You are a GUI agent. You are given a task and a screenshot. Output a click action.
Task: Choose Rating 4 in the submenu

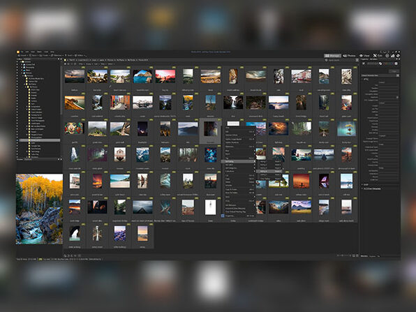coord(269,172)
